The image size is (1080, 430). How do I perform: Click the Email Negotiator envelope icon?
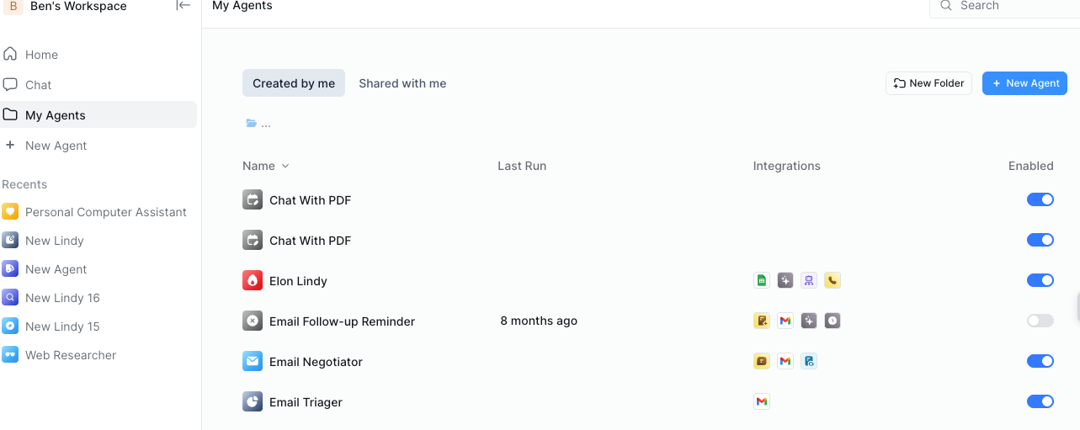253,362
